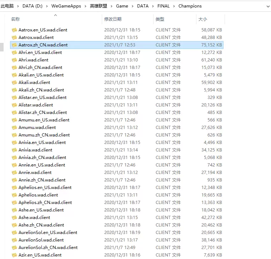
Task: Click the file icon of Alistar.wad.client
Action: [14, 105]
